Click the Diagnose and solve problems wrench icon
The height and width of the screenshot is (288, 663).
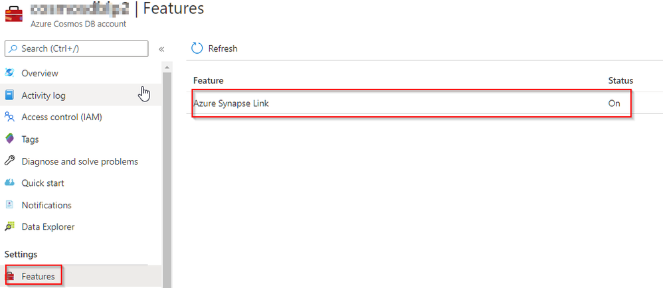click(9, 161)
